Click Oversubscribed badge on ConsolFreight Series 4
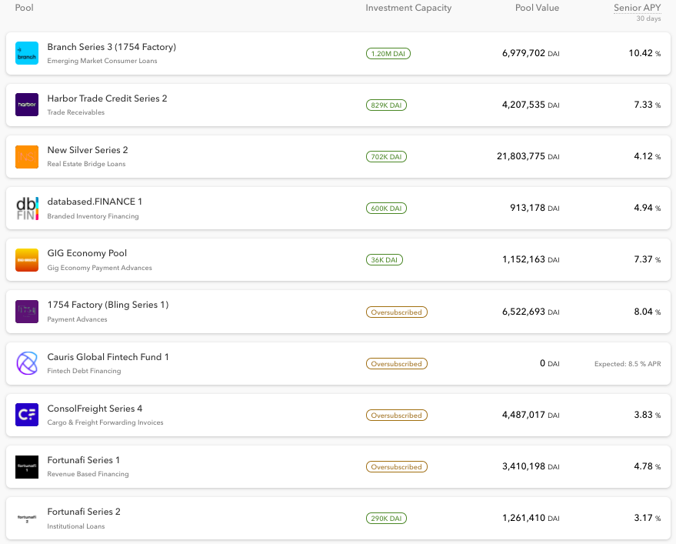This screenshot has height=544, width=676. pyautogui.click(x=396, y=416)
